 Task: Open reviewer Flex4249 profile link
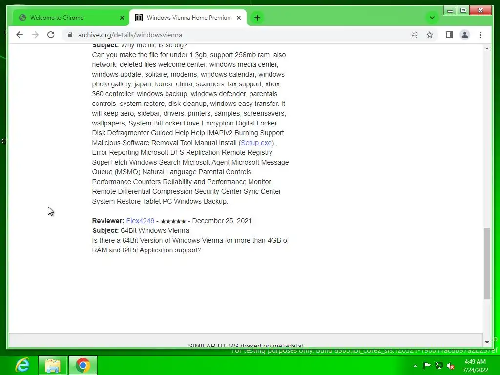140,221
